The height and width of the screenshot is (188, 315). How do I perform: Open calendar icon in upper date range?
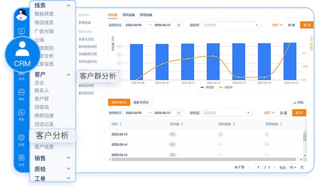tap(179, 25)
